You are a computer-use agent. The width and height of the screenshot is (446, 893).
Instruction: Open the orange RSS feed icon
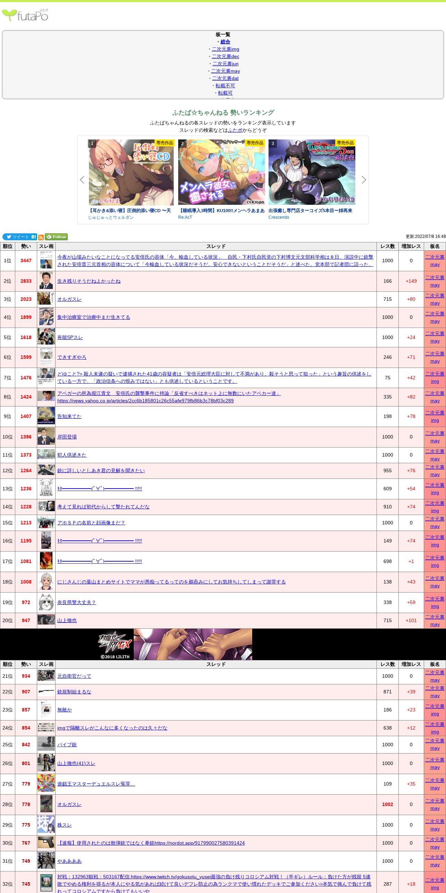(x=41, y=237)
